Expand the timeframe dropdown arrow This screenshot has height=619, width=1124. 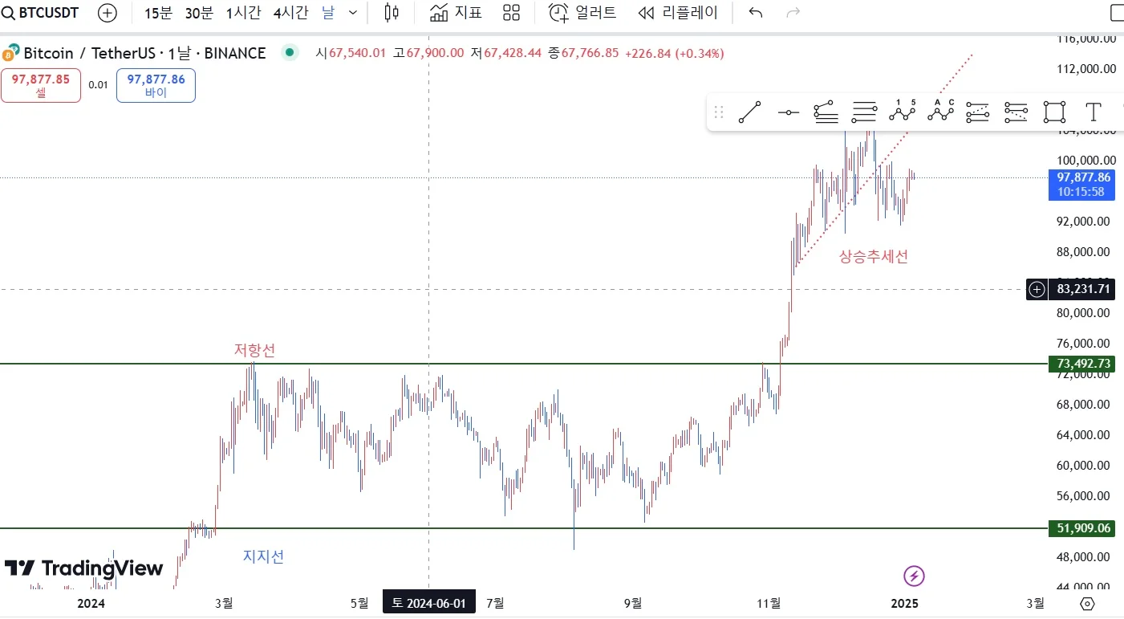pyautogui.click(x=353, y=13)
